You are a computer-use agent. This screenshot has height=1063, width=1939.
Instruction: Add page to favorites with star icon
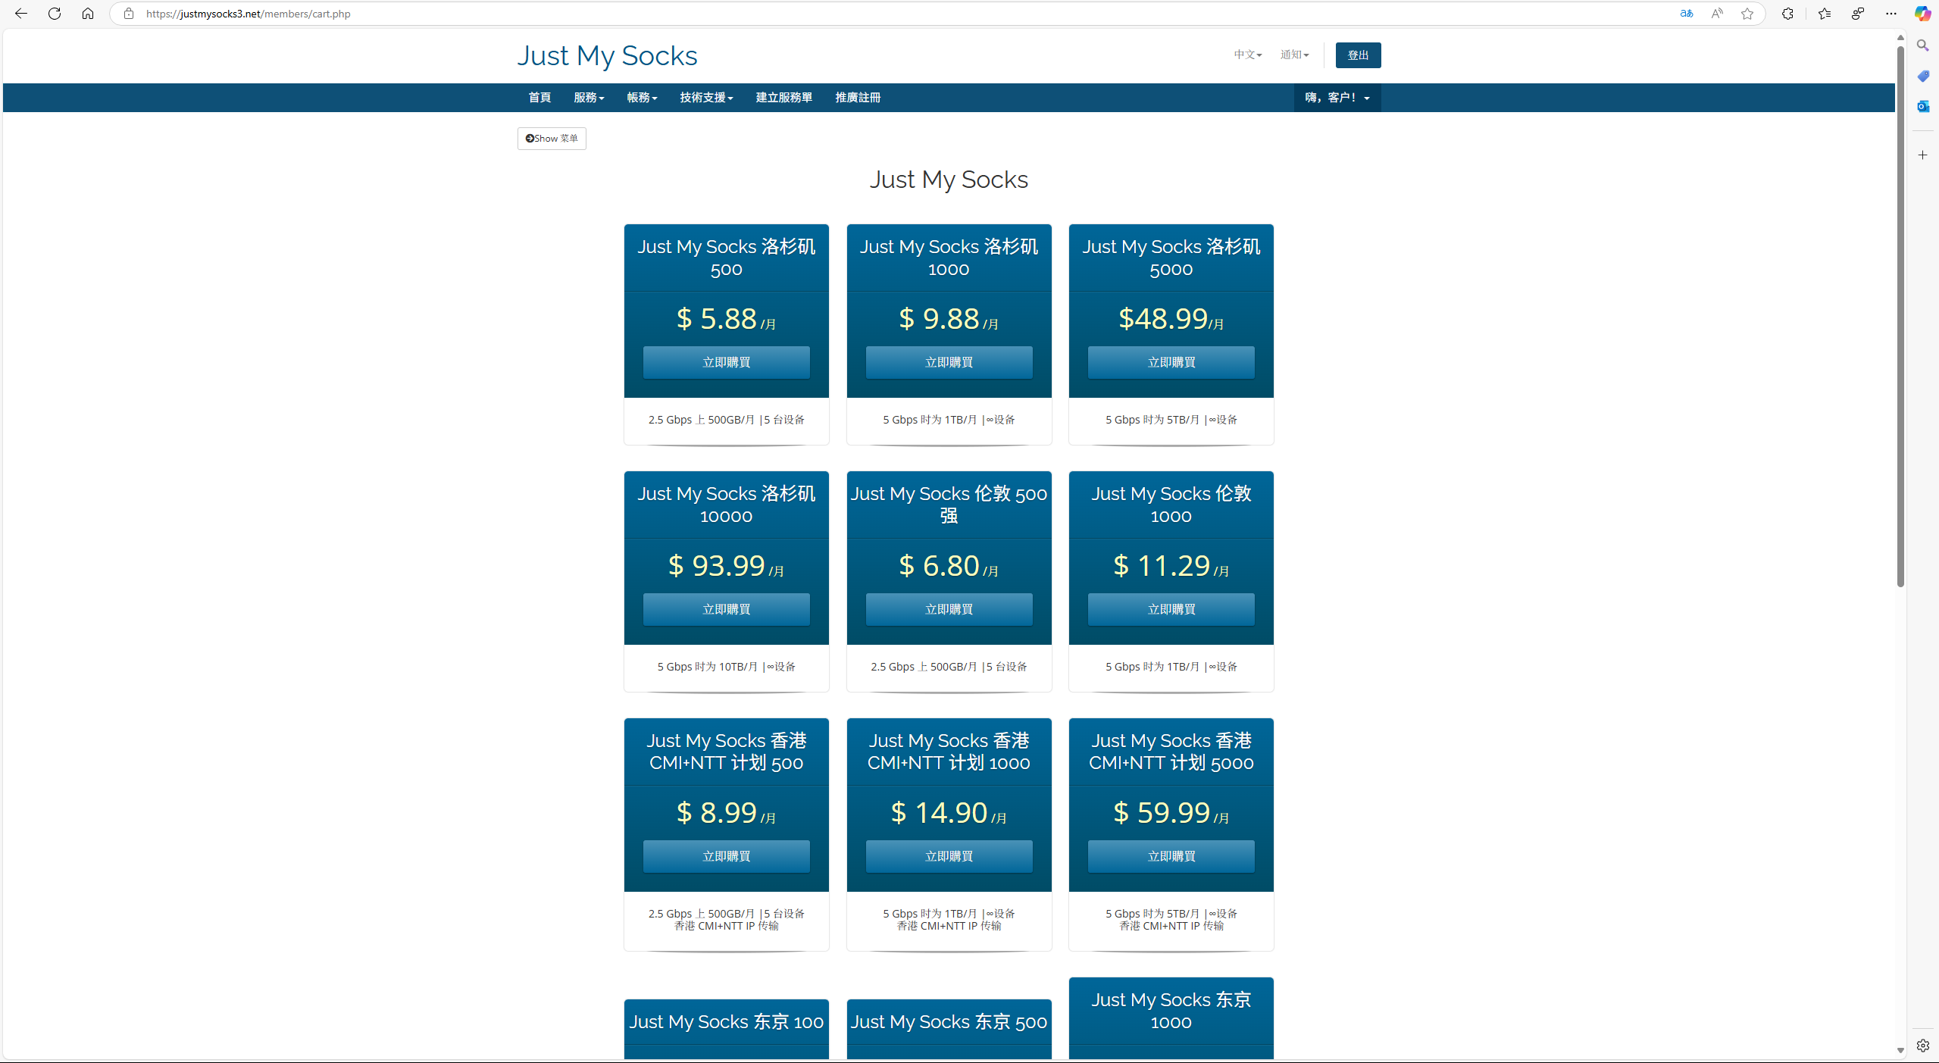point(1747,14)
